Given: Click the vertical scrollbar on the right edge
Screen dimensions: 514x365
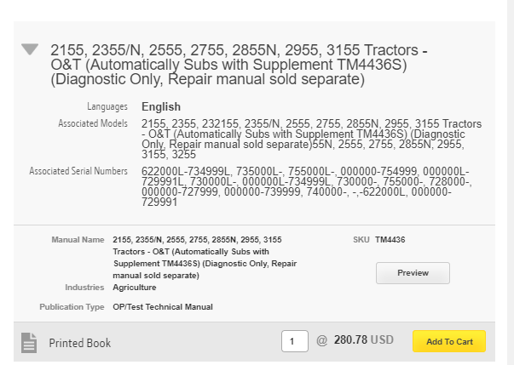Looking at the screenshot, I should click(x=511, y=182).
